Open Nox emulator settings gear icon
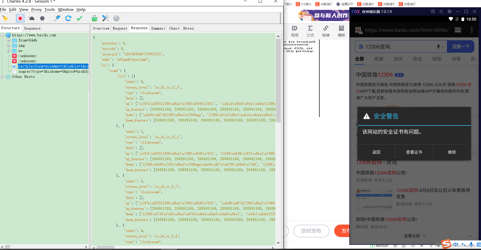 click(450, 11)
